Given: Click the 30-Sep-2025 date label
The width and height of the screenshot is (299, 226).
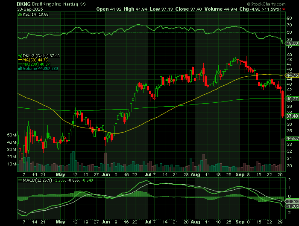Looking at the screenshot, I should click(30, 9).
